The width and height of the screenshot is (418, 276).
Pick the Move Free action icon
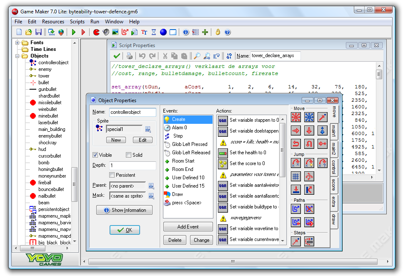309,117
